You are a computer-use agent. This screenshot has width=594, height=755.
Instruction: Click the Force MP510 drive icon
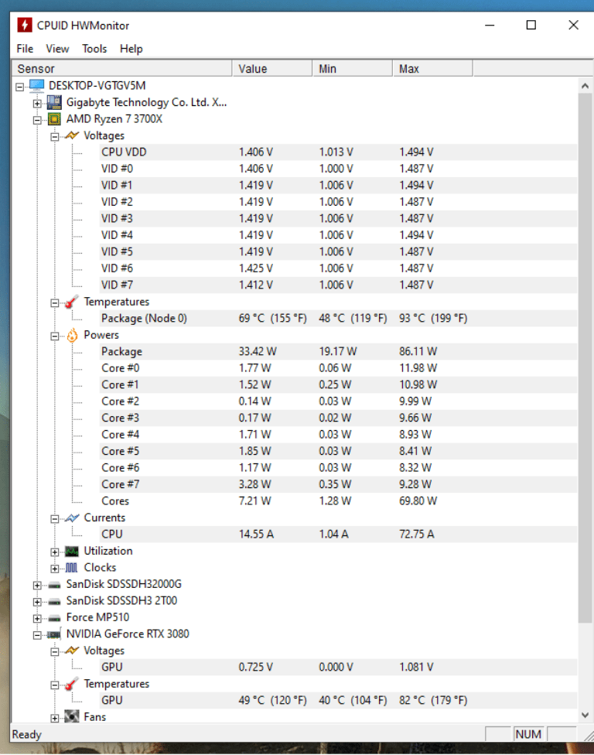(54, 618)
